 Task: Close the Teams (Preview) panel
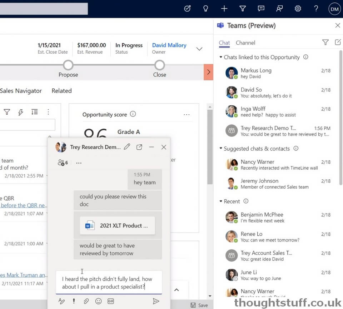tap(338, 25)
